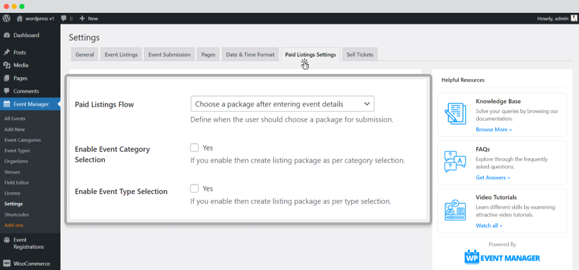
Task: Open Organizers submenu
Action: [x=16, y=161]
